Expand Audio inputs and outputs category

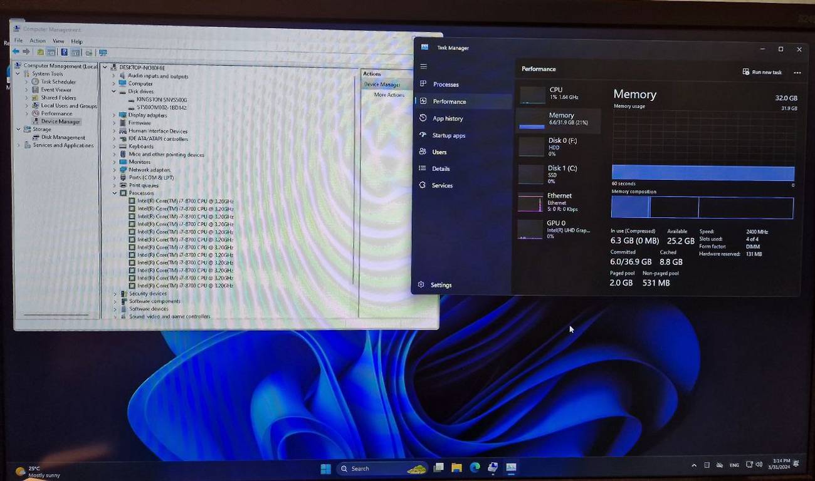113,76
